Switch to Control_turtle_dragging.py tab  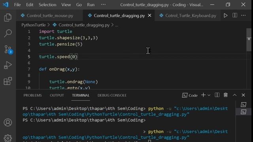pyautogui.click(x=119, y=16)
